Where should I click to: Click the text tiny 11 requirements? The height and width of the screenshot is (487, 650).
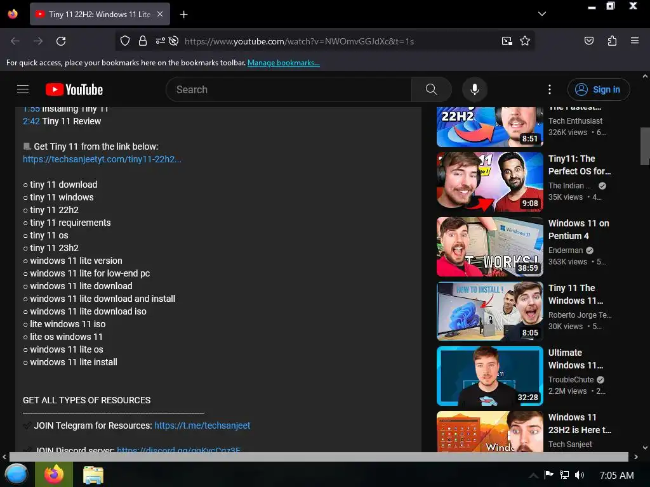(x=70, y=223)
